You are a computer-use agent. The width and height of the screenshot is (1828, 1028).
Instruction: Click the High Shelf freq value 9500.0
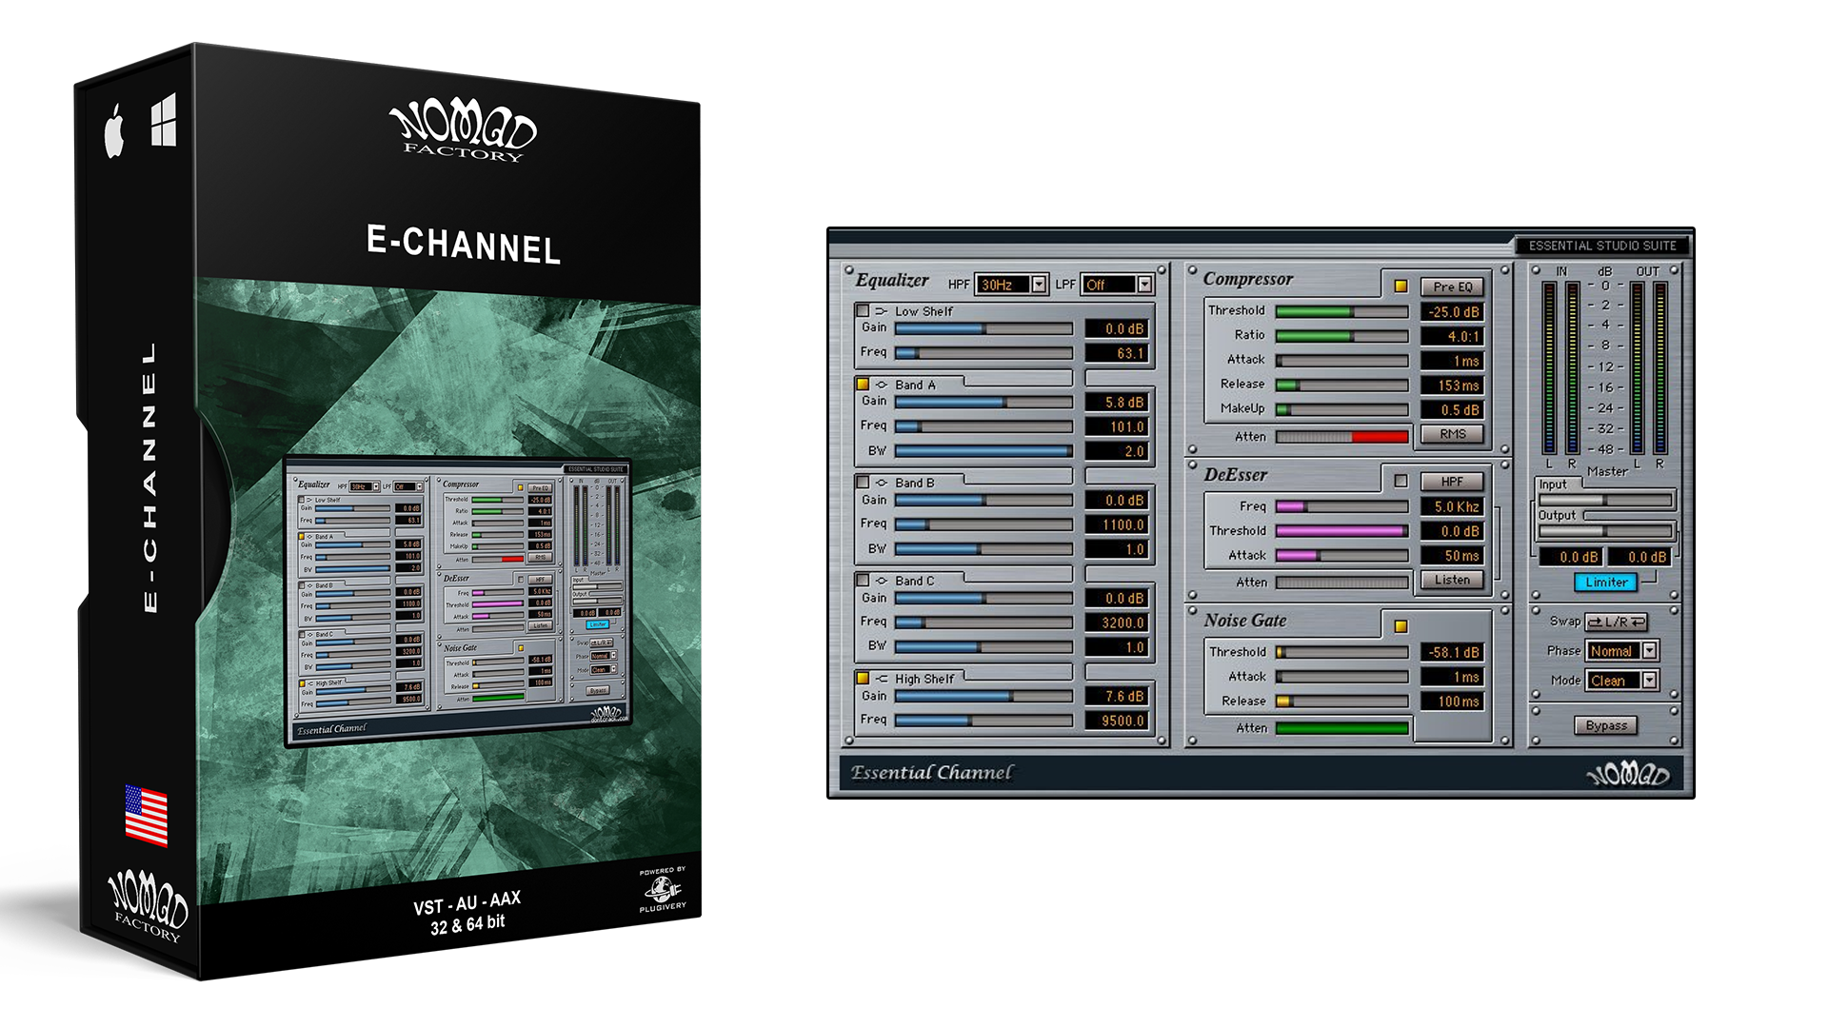[1117, 721]
